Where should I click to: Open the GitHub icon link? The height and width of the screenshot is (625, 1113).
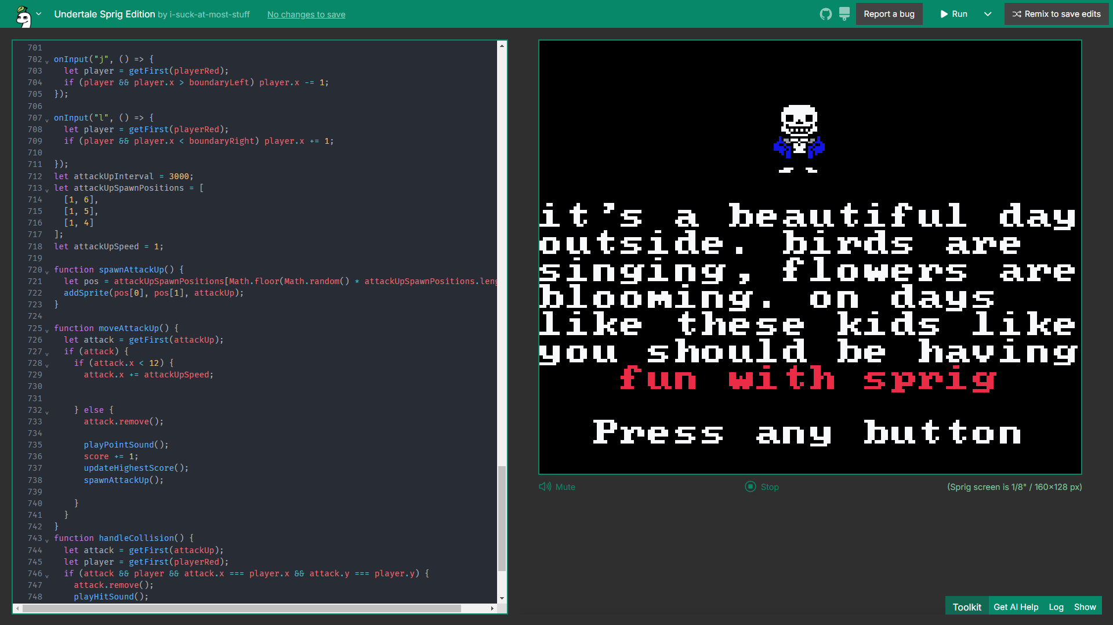click(825, 14)
